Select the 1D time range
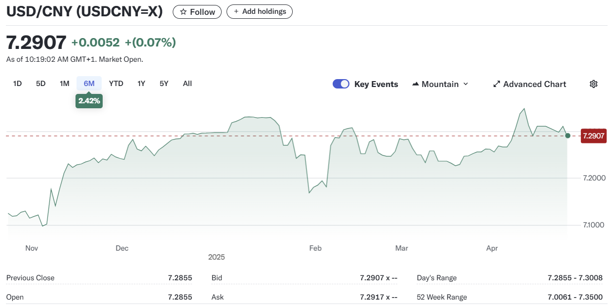 click(x=17, y=84)
